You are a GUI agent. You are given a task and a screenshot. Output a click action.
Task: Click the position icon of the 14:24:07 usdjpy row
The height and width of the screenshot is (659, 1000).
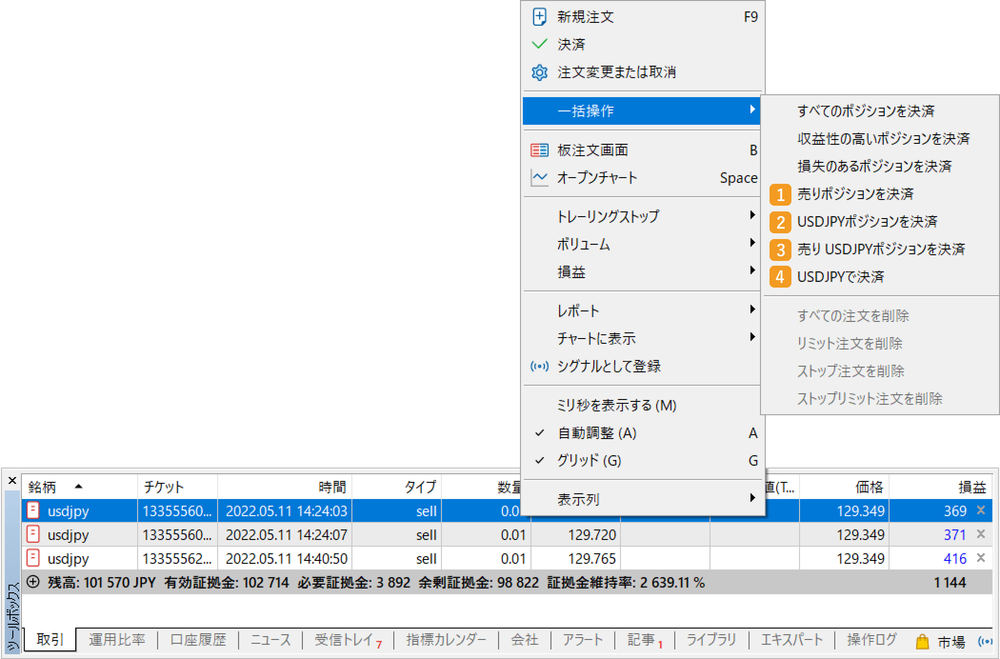(x=33, y=534)
